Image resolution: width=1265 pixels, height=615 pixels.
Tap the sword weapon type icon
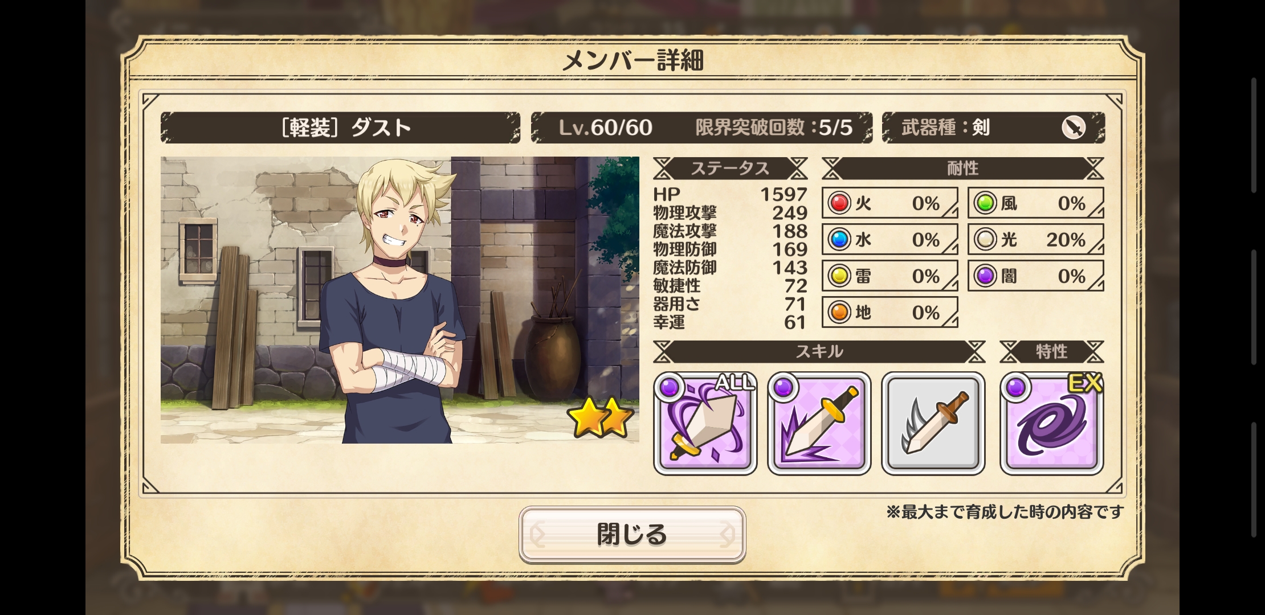1074,127
